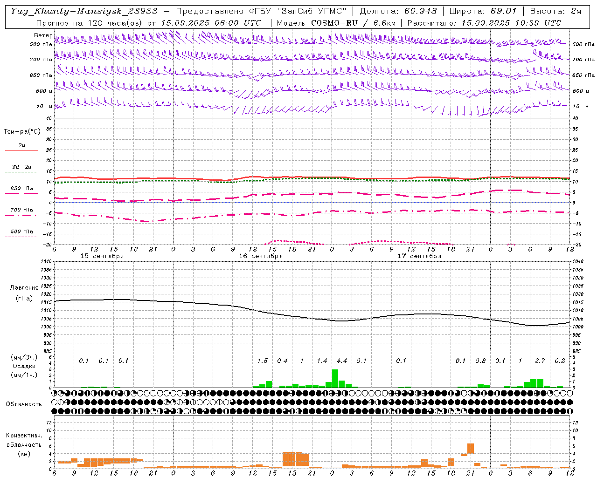Click the 1.4 precipitation total
Screen dimensions: 597x477
322,361
